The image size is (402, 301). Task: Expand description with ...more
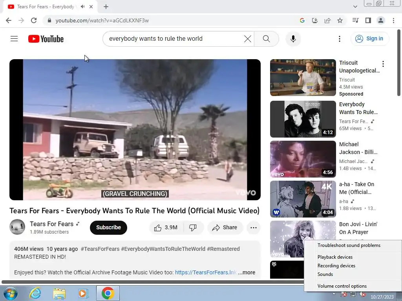click(x=247, y=272)
